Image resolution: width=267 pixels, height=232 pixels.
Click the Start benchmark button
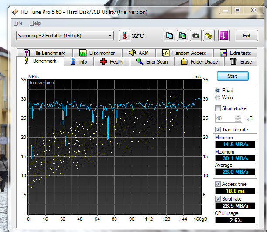point(233,76)
